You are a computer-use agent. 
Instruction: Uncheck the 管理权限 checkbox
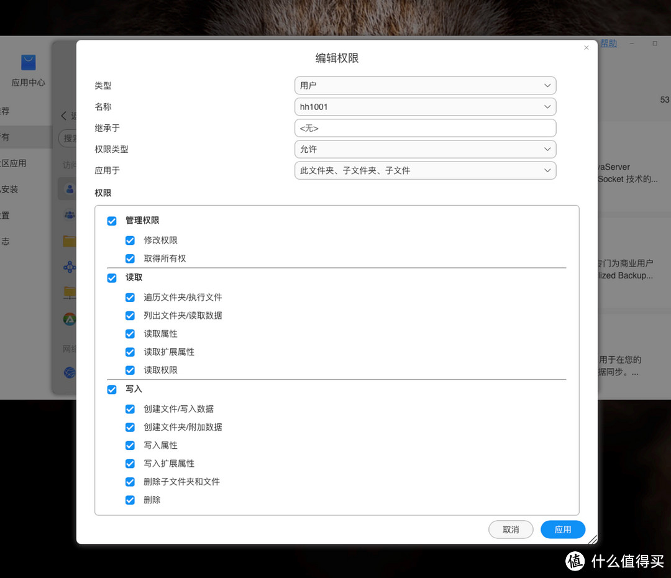tap(112, 221)
